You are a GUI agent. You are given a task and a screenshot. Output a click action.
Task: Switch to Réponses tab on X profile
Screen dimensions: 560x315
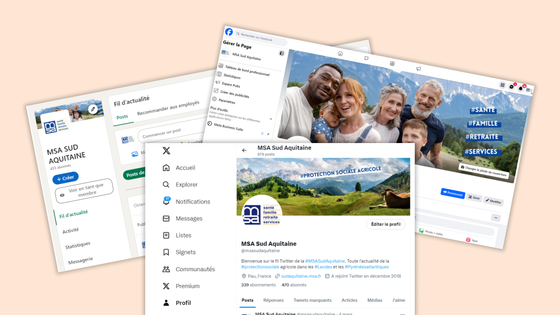pos(273,300)
